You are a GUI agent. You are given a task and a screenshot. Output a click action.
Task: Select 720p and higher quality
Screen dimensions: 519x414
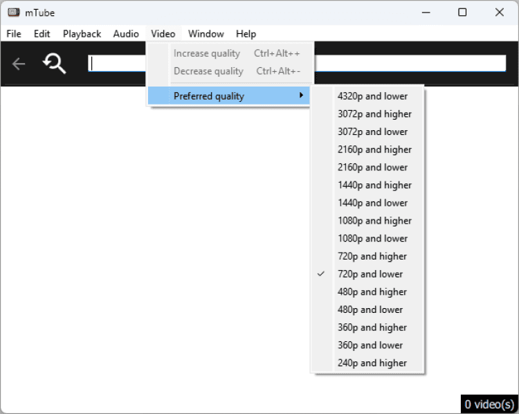click(367, 256)
